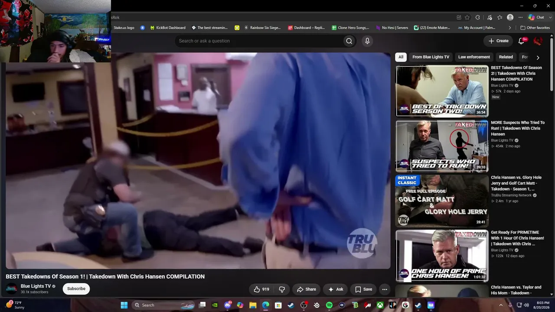555x312 pixels.
Task: Bookmark this page with the star icon
Action: (x=467, y=17)
